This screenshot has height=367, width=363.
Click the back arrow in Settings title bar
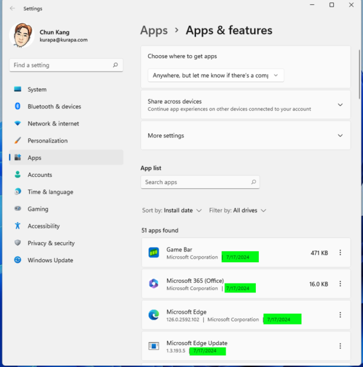click(12, 8)
